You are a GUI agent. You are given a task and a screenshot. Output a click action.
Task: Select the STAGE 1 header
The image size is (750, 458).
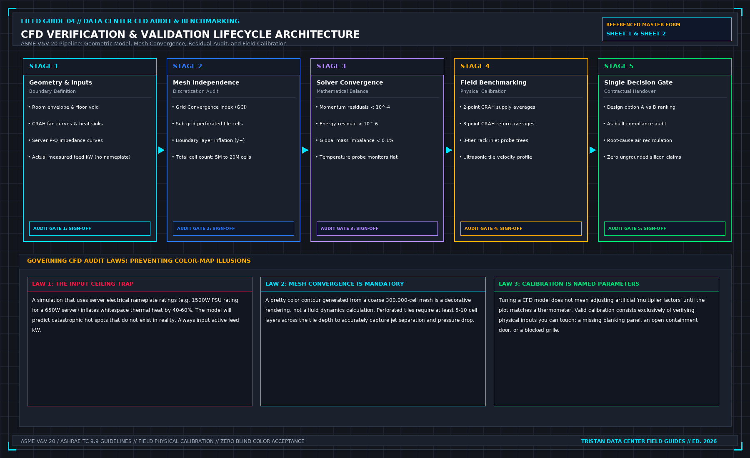[90, 67]
